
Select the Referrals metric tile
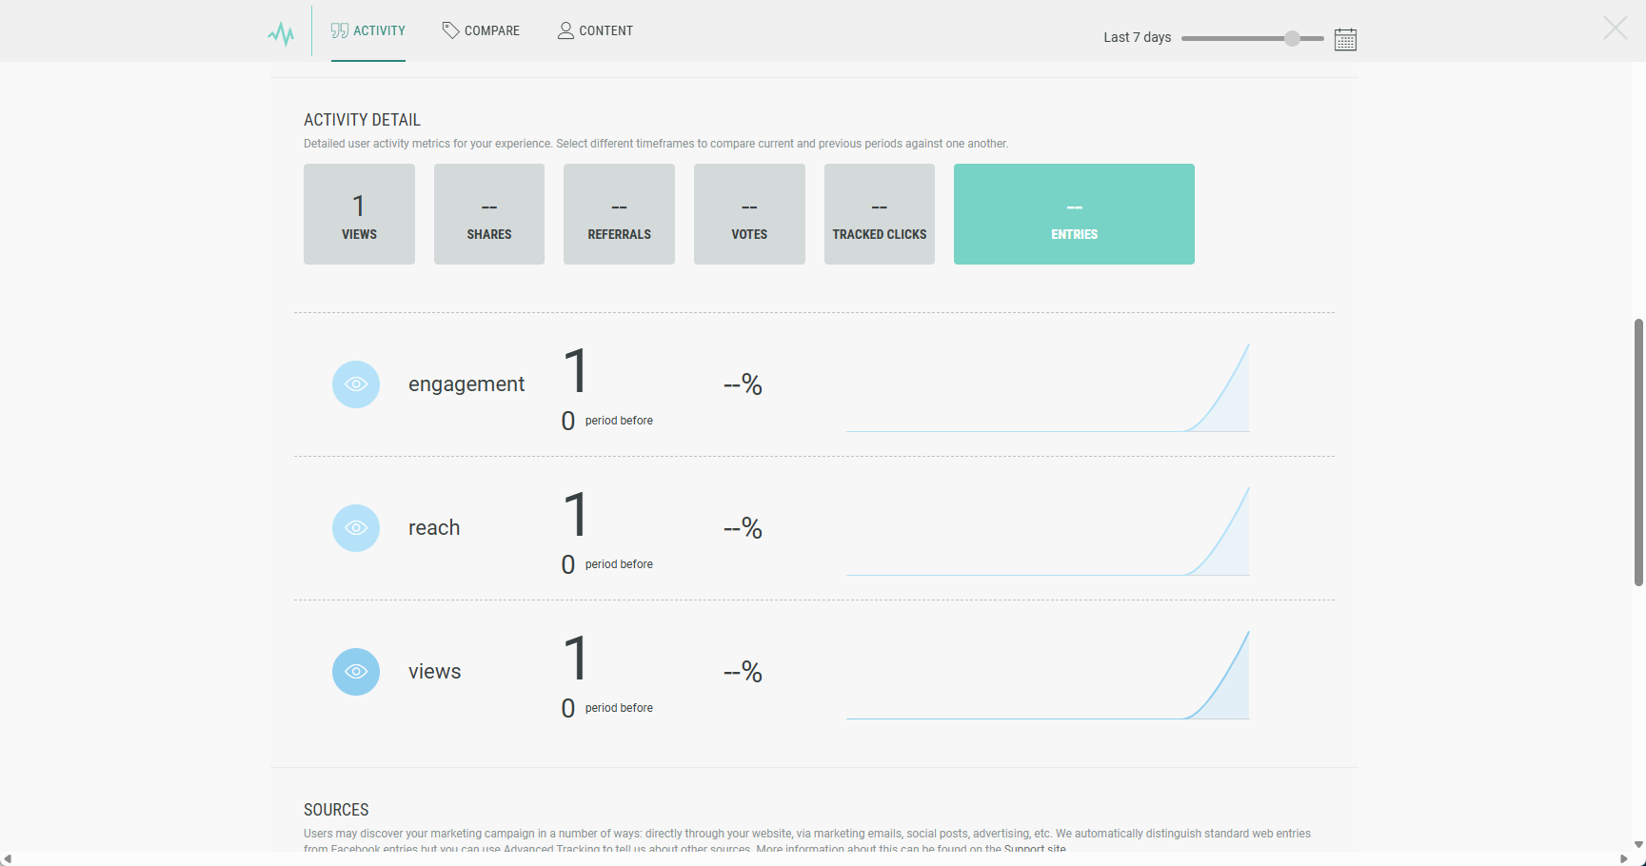619,214
